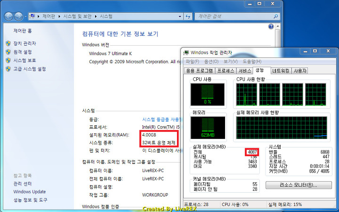Click the 시스템 등급 rating link
This screenshot has height=212, width=339.
pyautogui.click(x=161, y=119)
